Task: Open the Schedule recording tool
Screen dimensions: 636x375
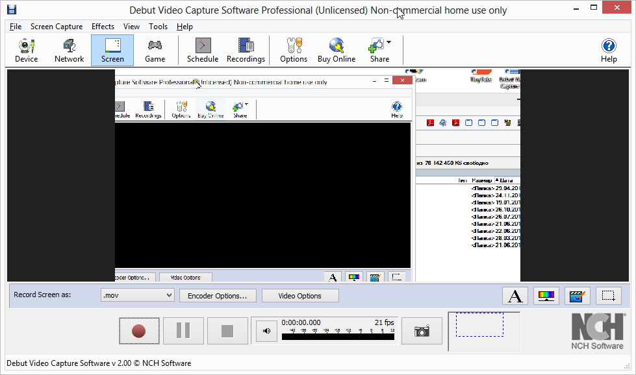Action: (203, 50)
